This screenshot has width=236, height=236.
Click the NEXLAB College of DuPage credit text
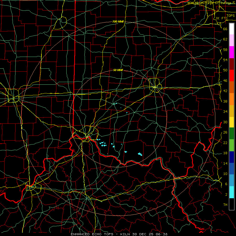(x=212, y=3)
